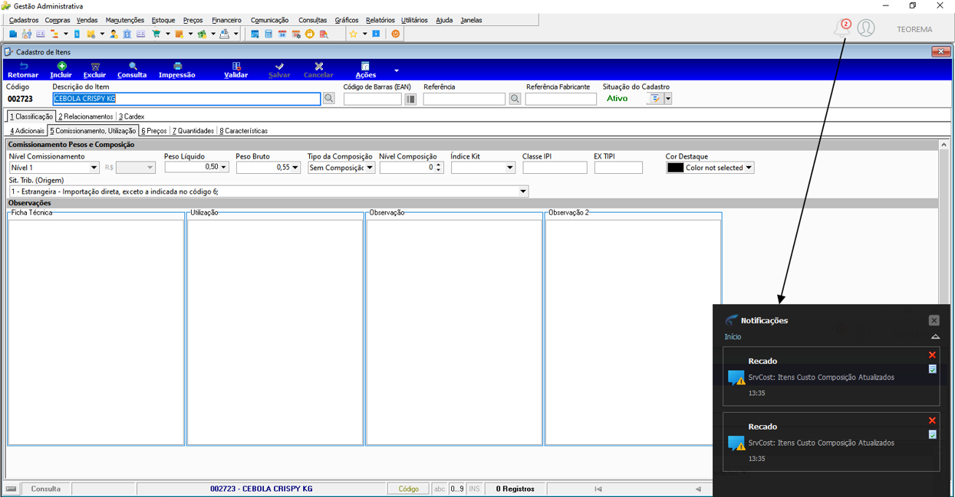
Task: Open the Relatórios menu
Action: pyautogui.click(x=380, y=20)
